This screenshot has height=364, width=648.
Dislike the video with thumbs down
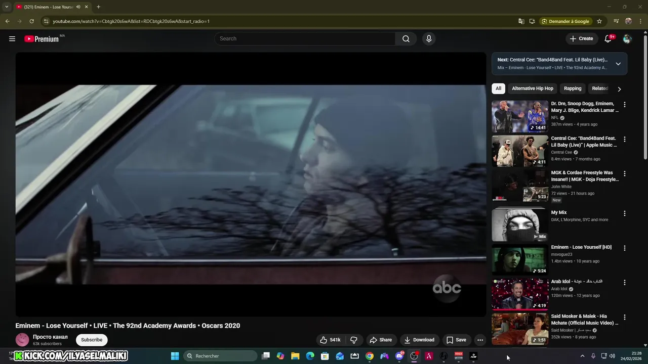[x=354, y=340]
